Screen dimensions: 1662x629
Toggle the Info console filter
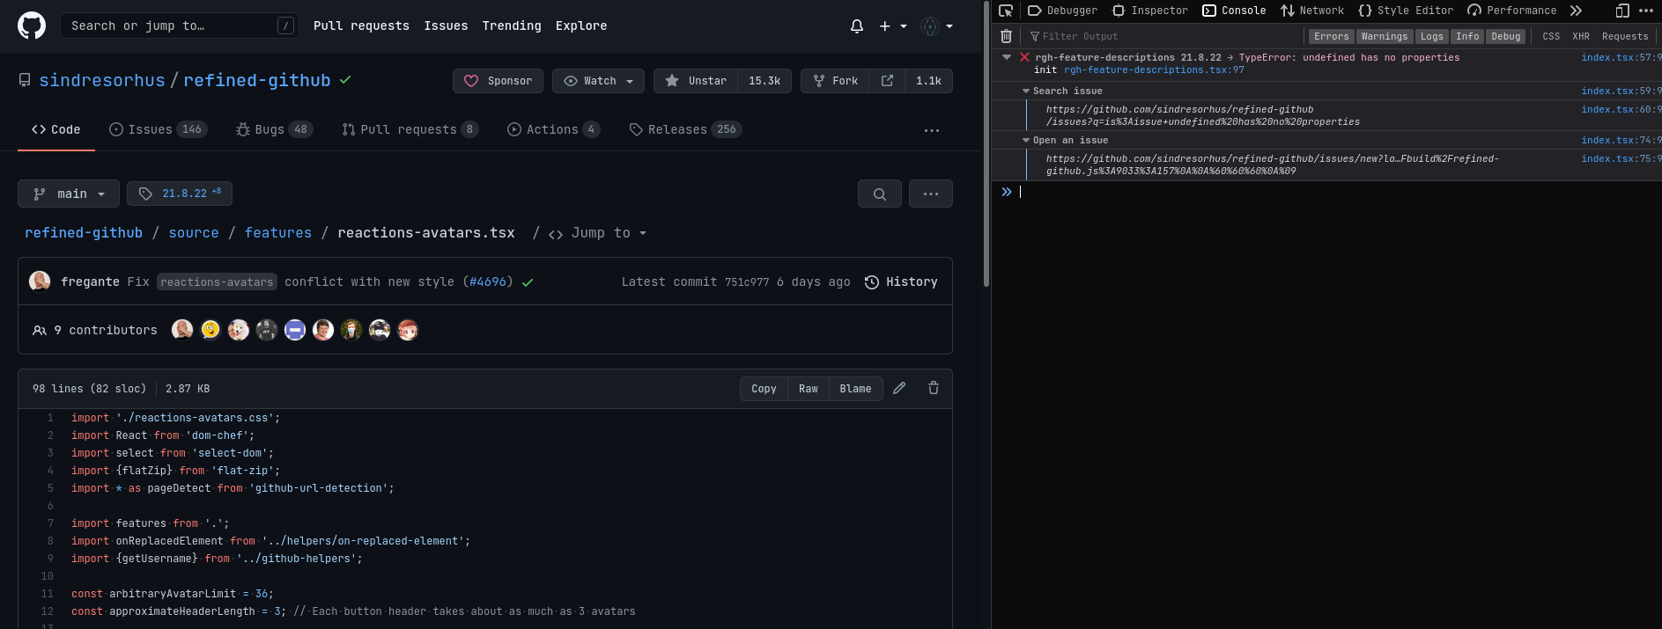[x=1467, y=36]
